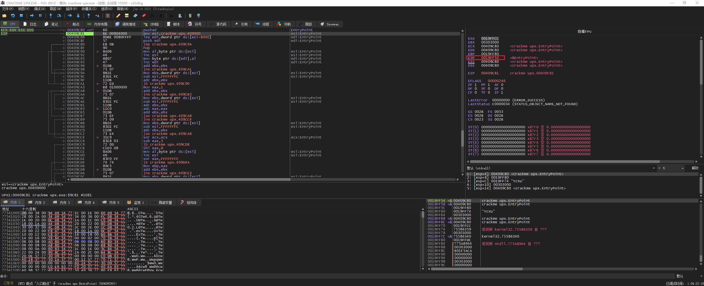This screenshot has width=704, height=286.
Task: Click the run arrow icon
Action: coord(32,16)
